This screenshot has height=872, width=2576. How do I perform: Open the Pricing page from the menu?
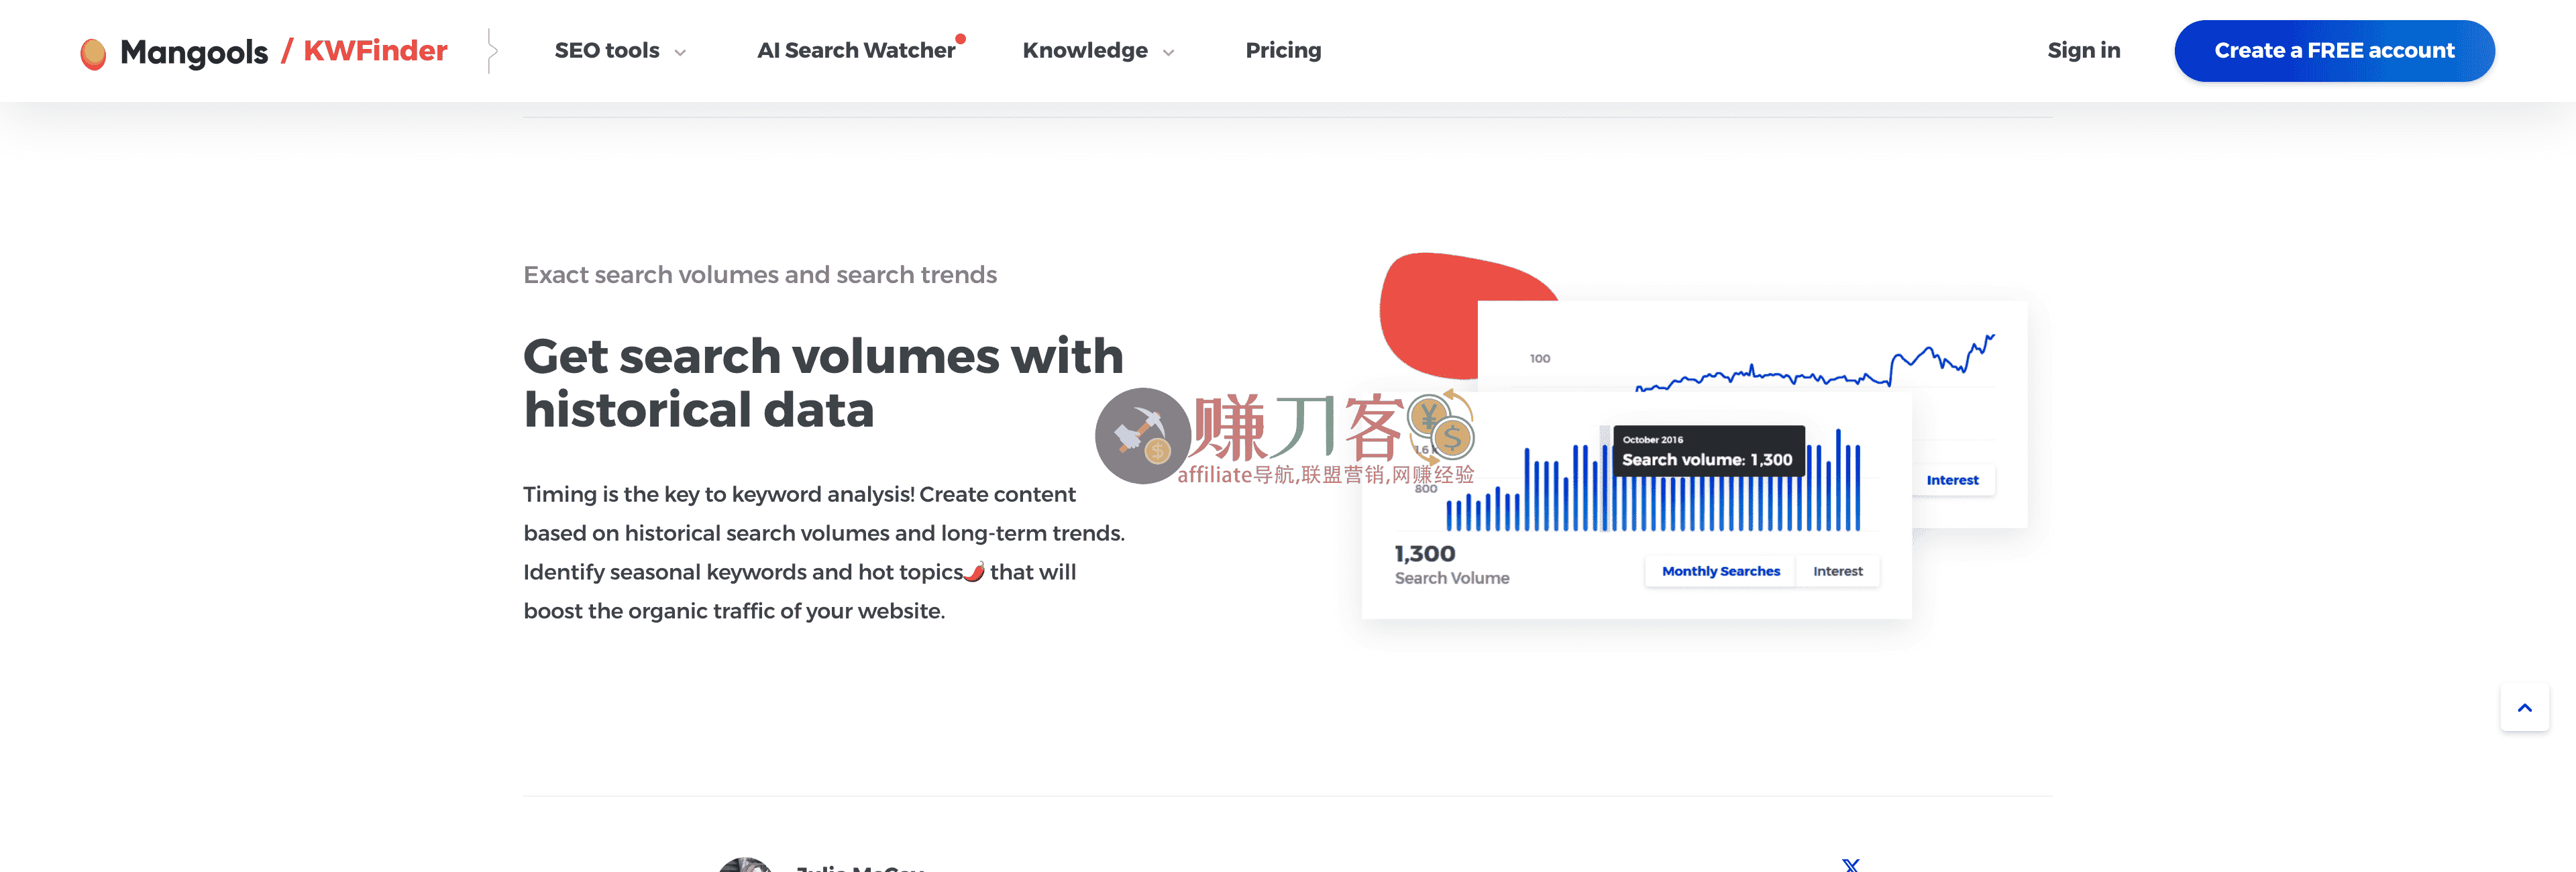(x=1283, y=50)
